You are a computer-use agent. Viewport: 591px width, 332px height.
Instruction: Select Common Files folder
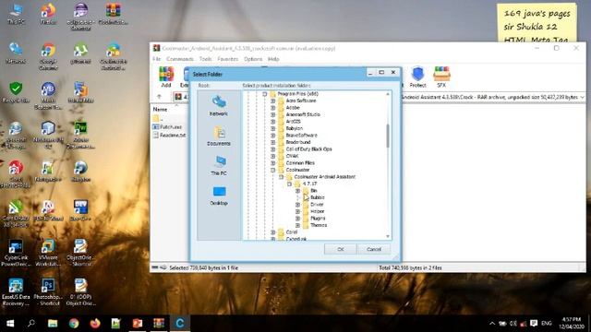coord(300,163)
